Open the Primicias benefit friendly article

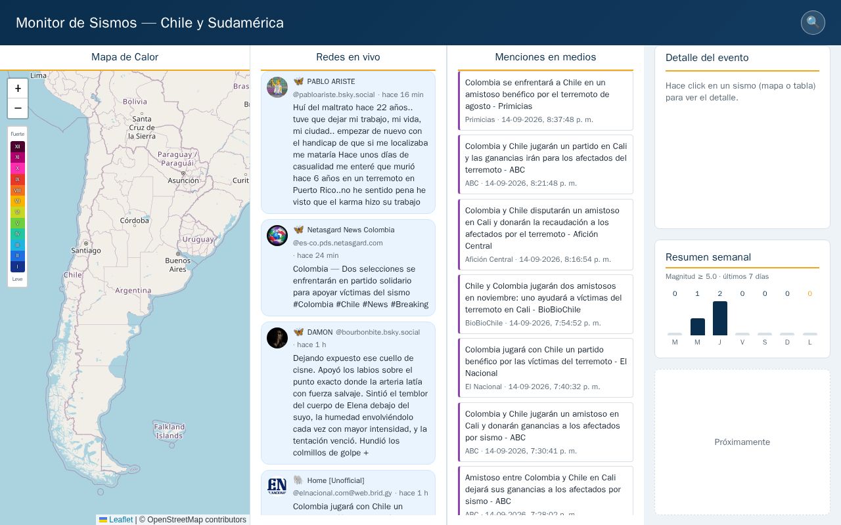(545, 101)
